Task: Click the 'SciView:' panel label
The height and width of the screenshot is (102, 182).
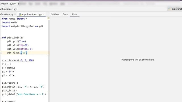Action: pos(55,14)
